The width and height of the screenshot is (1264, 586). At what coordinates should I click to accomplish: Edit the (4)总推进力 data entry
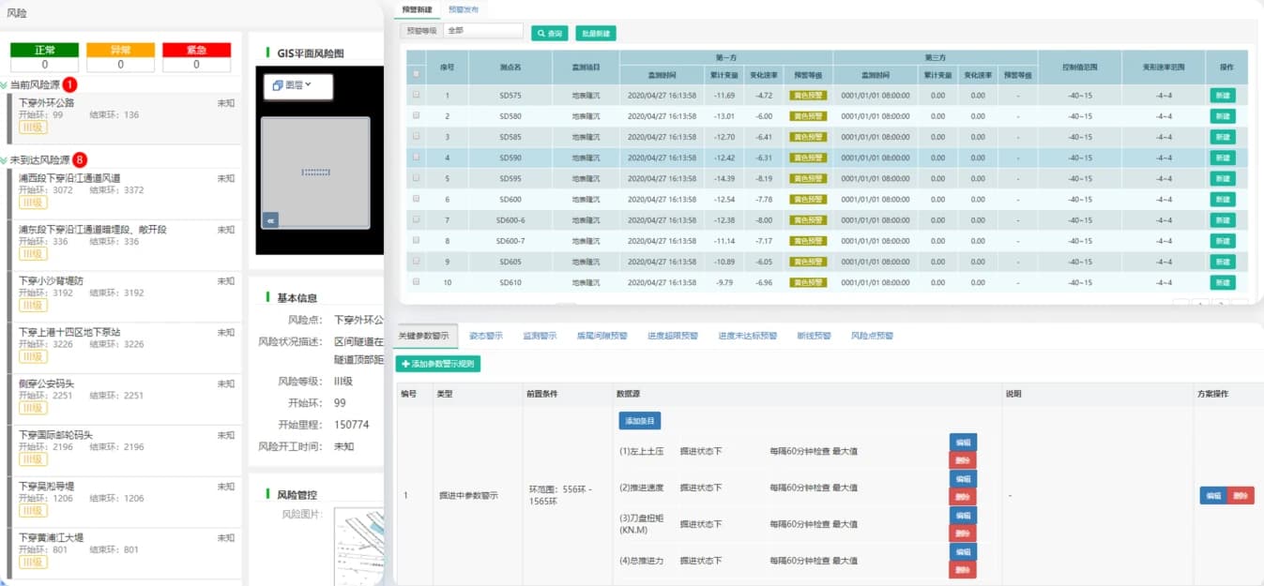point(963,551)
